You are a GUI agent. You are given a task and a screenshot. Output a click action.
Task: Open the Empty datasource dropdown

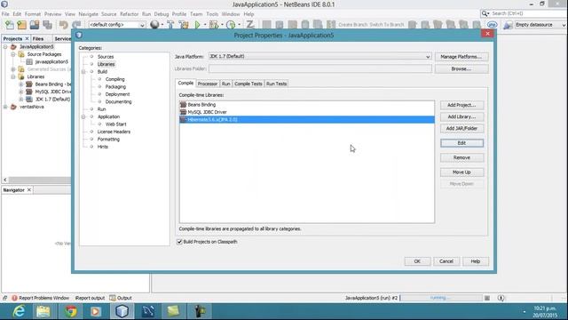pos(540,25)
